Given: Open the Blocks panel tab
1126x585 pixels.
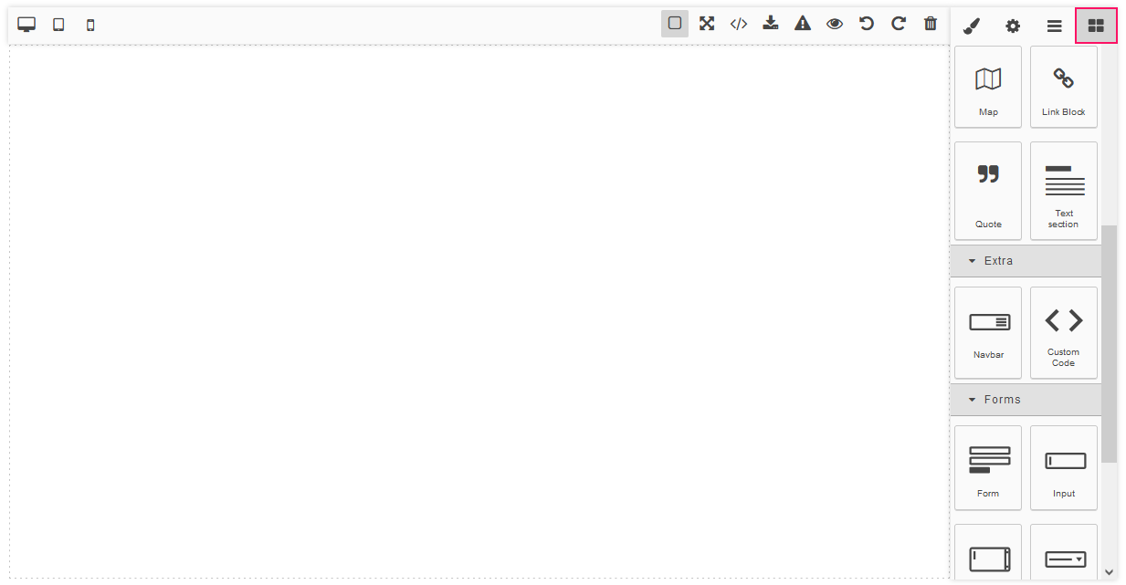Looking at the screenshot, I should point(1096,26).
